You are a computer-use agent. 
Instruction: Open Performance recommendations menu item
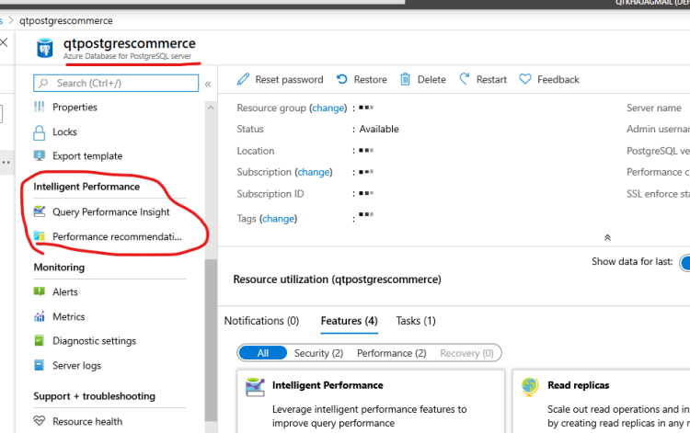click(x=117, y=236)
